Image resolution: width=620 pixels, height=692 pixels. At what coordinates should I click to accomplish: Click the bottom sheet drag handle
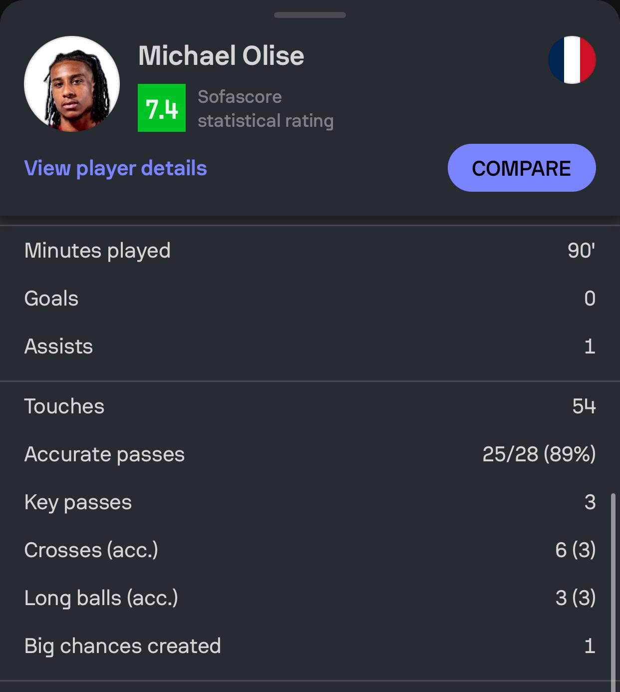310,15
